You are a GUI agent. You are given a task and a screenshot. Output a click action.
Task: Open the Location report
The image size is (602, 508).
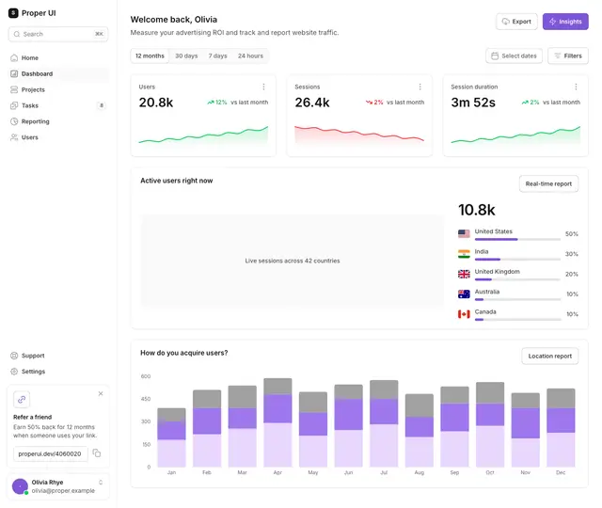point(549,357)
